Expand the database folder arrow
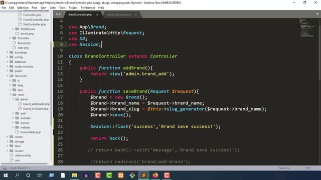Screen dimensions: 321x180 point(8,61)
